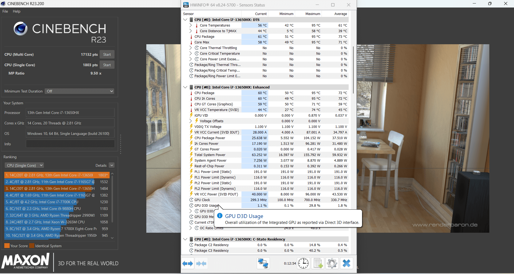
Task: Open the sensor settings gear icon in HWiNFO
Action: point(332,264)
